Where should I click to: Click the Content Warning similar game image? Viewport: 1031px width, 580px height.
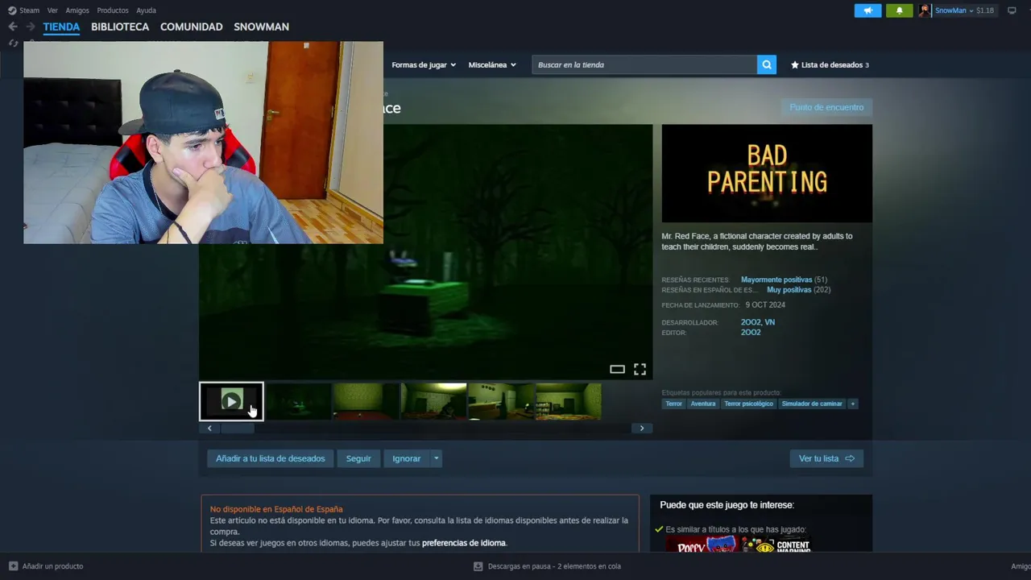pos(776,545)
